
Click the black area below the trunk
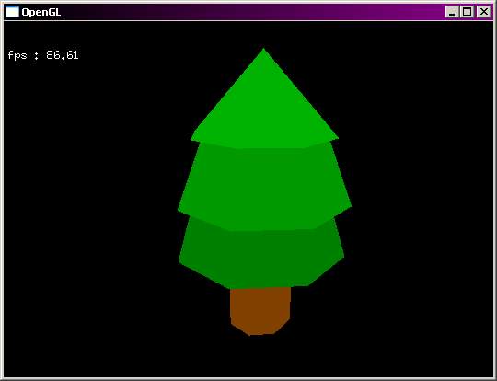[x=260, y=356]
